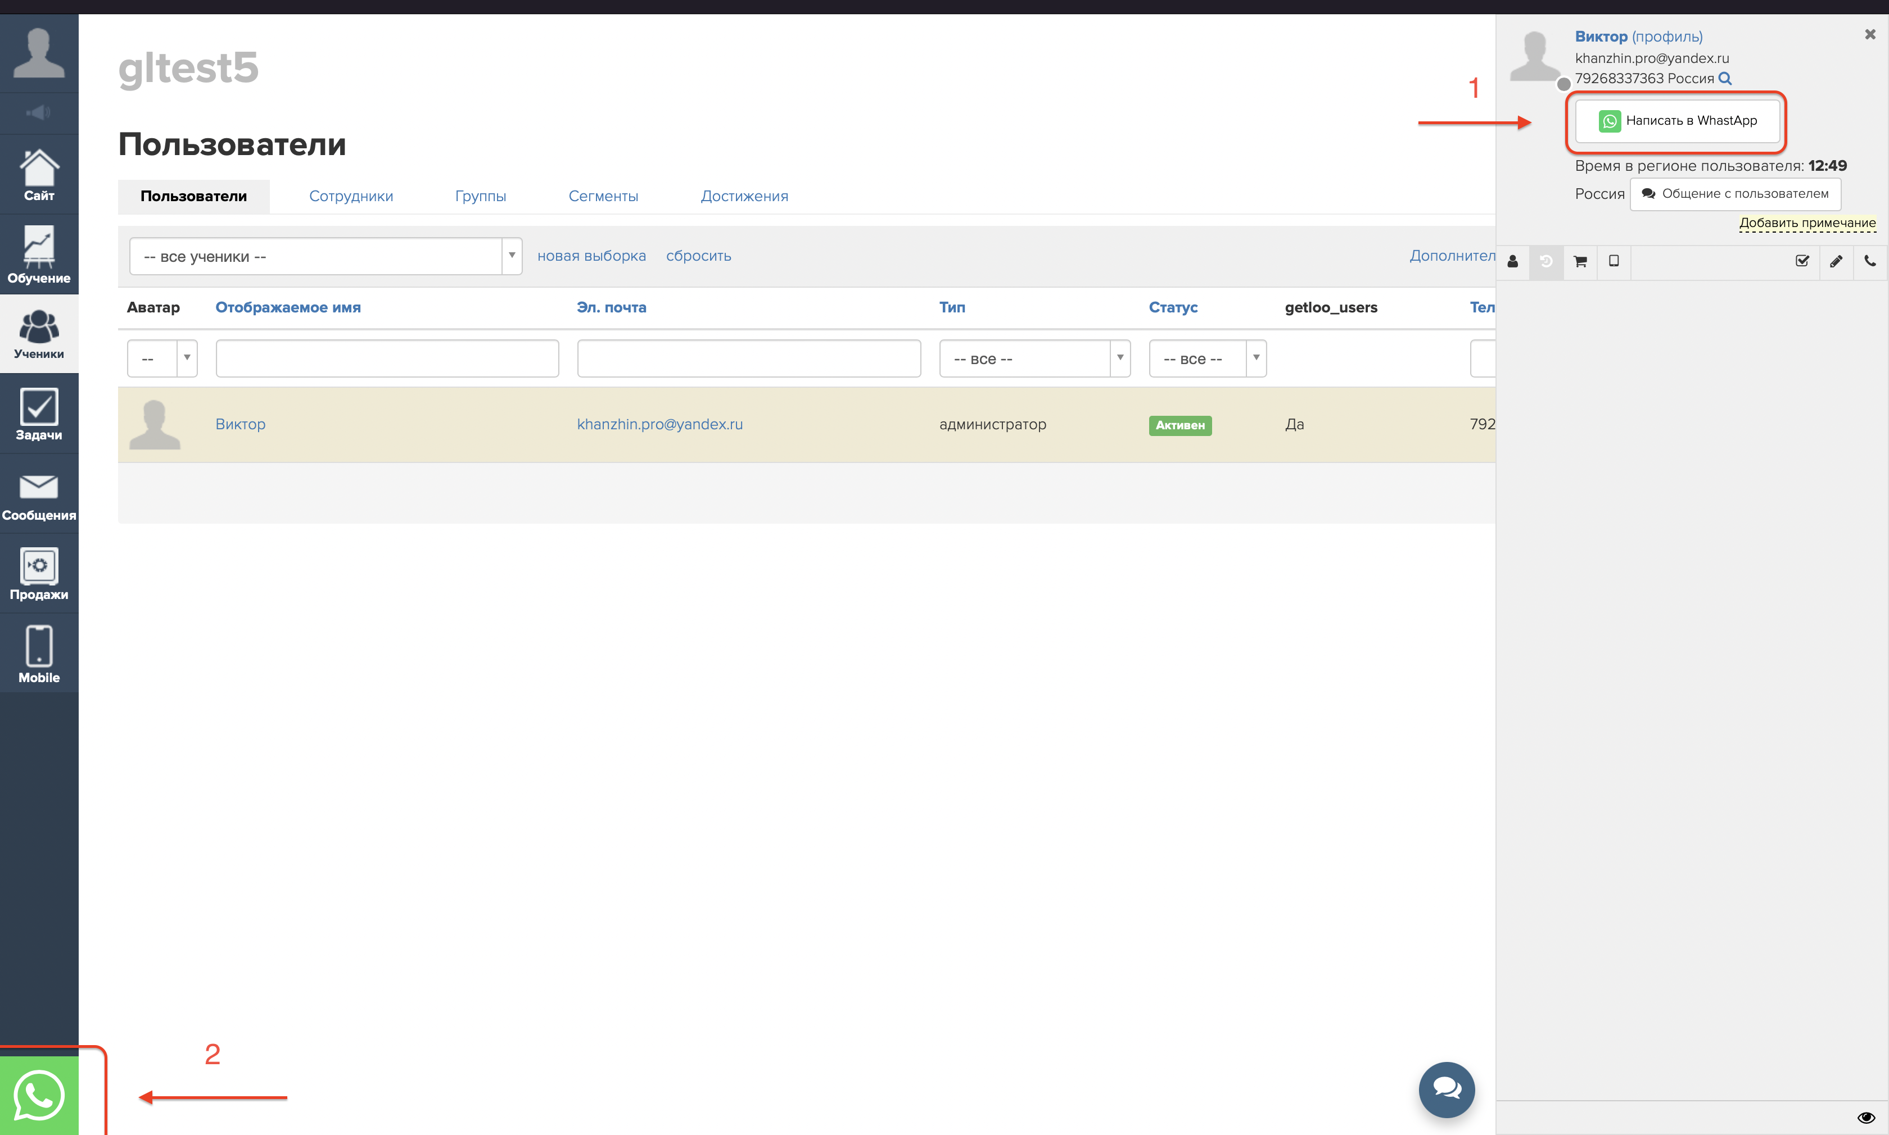Open the WhatsApp icon at sidebar bottom
The height and width of the screenshot is (1135, 1889).
[38, 1095]
